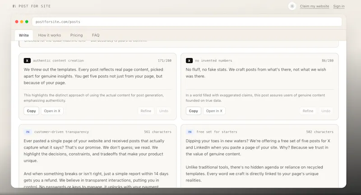
Task: Click the yellow minimize window dot
Action: click(x=22, y=22)
